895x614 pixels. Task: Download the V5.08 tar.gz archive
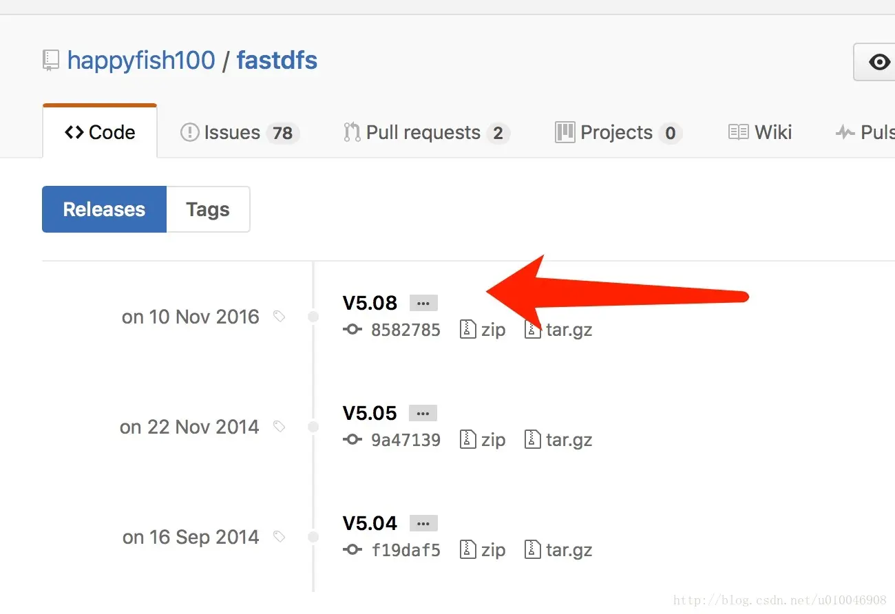click(569, 330)
